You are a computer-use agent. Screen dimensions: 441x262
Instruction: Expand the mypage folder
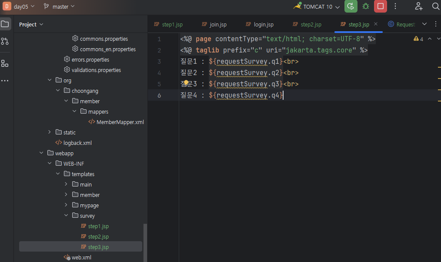(x=66, y=205)
